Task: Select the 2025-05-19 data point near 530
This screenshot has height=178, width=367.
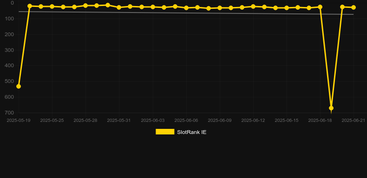Action: tap(19, 86)
